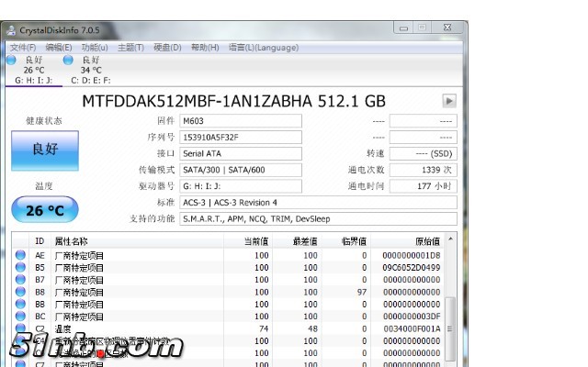Select attribute ID AE cell
Viewport: 588px width, 367px height.
[40, 255]
